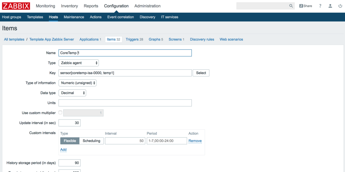The width and height of the screenshot is (345, 172).
Task: Switch to Items tab
Action: (x=114, y=39)
